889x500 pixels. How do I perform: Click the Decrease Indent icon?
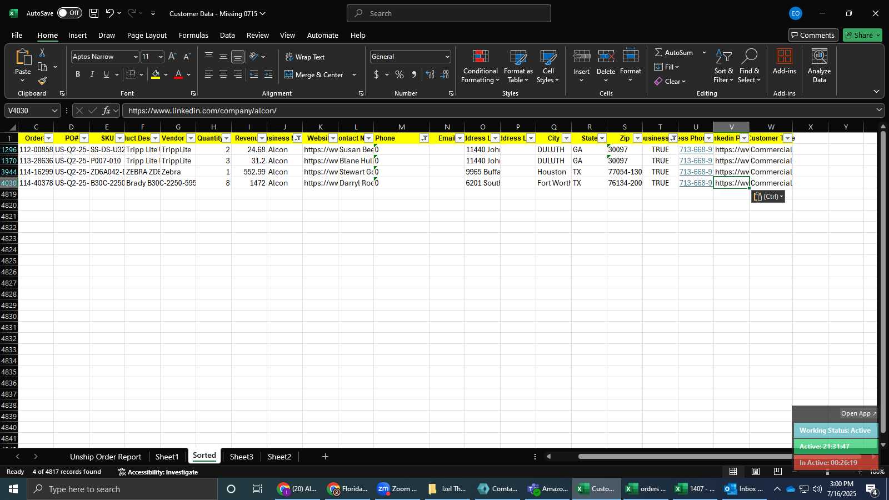[x=254, y=74]
